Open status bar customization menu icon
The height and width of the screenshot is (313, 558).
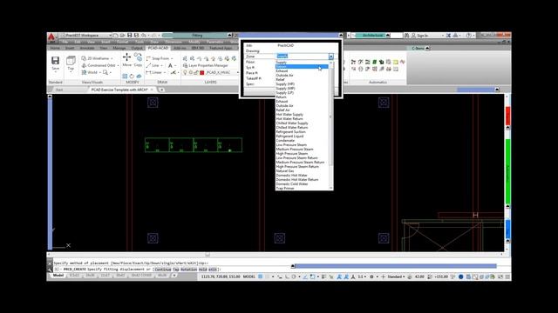(x=507, y=276)
